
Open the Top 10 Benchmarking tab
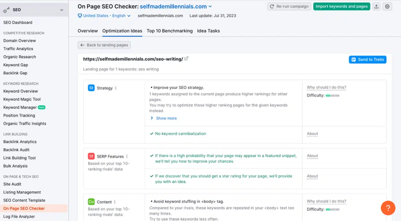click(170, 31)
